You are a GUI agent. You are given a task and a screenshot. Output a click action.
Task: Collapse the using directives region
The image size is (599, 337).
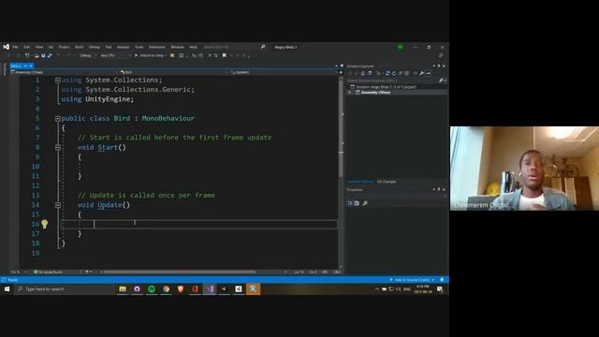point(58,81)
